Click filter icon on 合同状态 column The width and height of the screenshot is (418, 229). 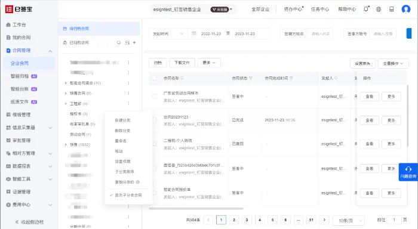click(x=251, y=78)
